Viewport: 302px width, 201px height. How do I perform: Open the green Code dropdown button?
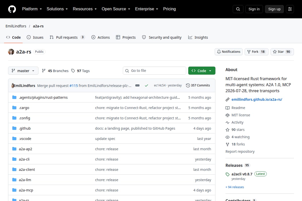(202, 71)
